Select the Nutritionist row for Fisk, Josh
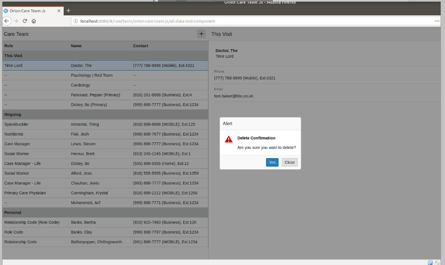Viewport: 445px width, 265px height. pos(105,134)
